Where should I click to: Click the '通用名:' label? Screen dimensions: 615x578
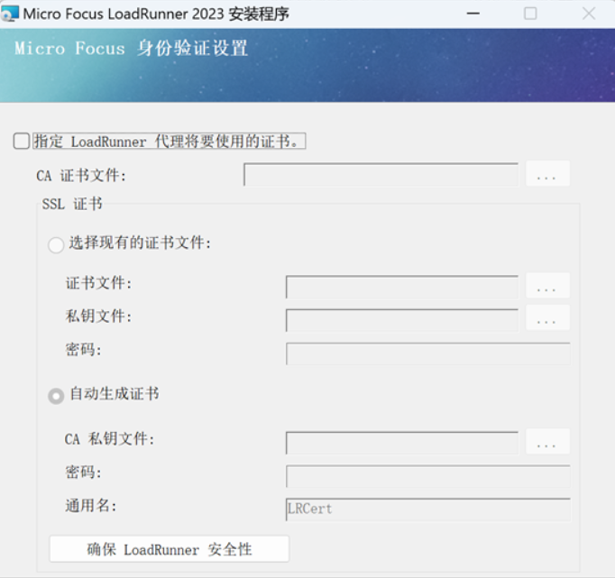tap(90, 506)
